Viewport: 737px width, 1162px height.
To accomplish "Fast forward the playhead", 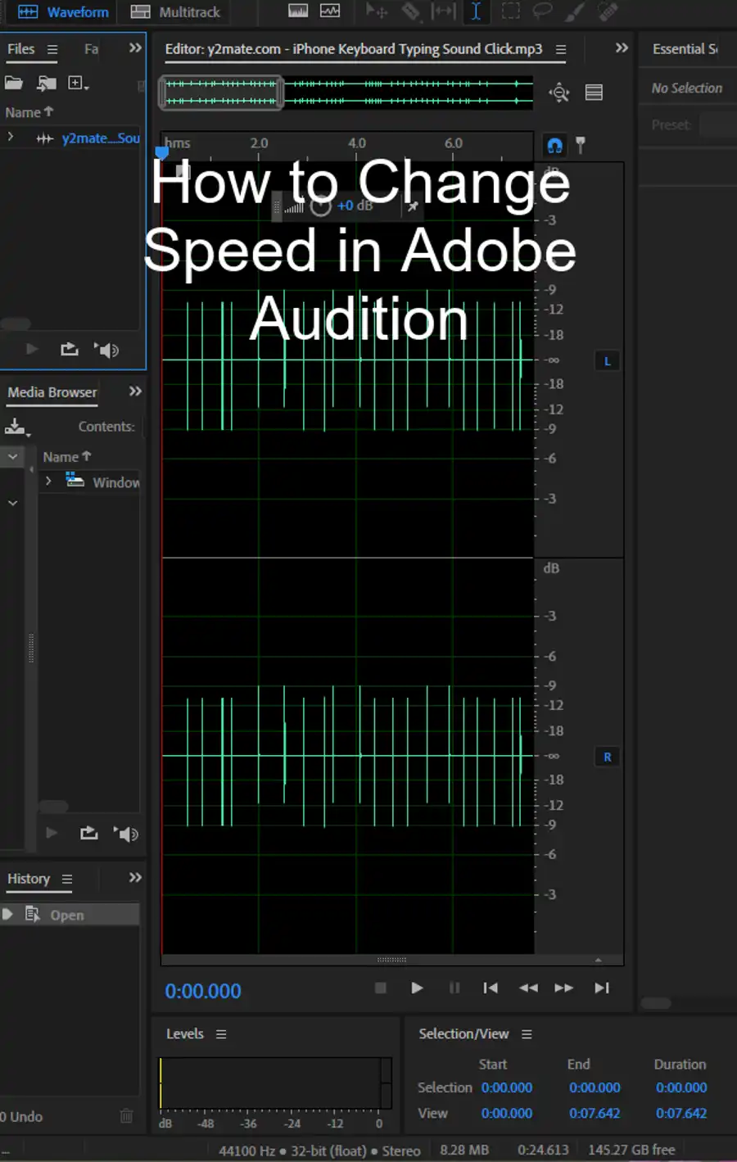I will click(x=564, y=988).
